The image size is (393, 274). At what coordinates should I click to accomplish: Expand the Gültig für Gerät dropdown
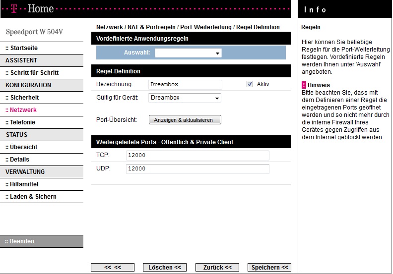[185, 98]
